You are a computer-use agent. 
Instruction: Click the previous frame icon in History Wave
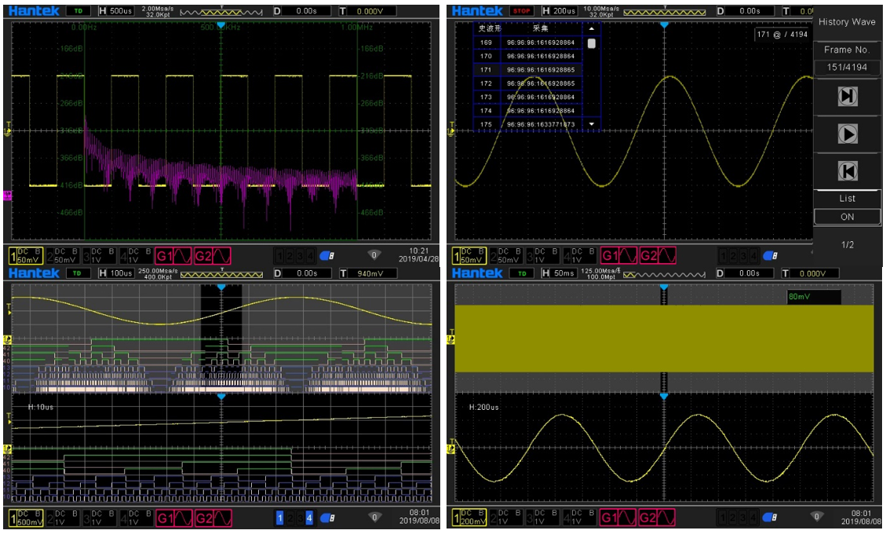click(x=848, y=171)
